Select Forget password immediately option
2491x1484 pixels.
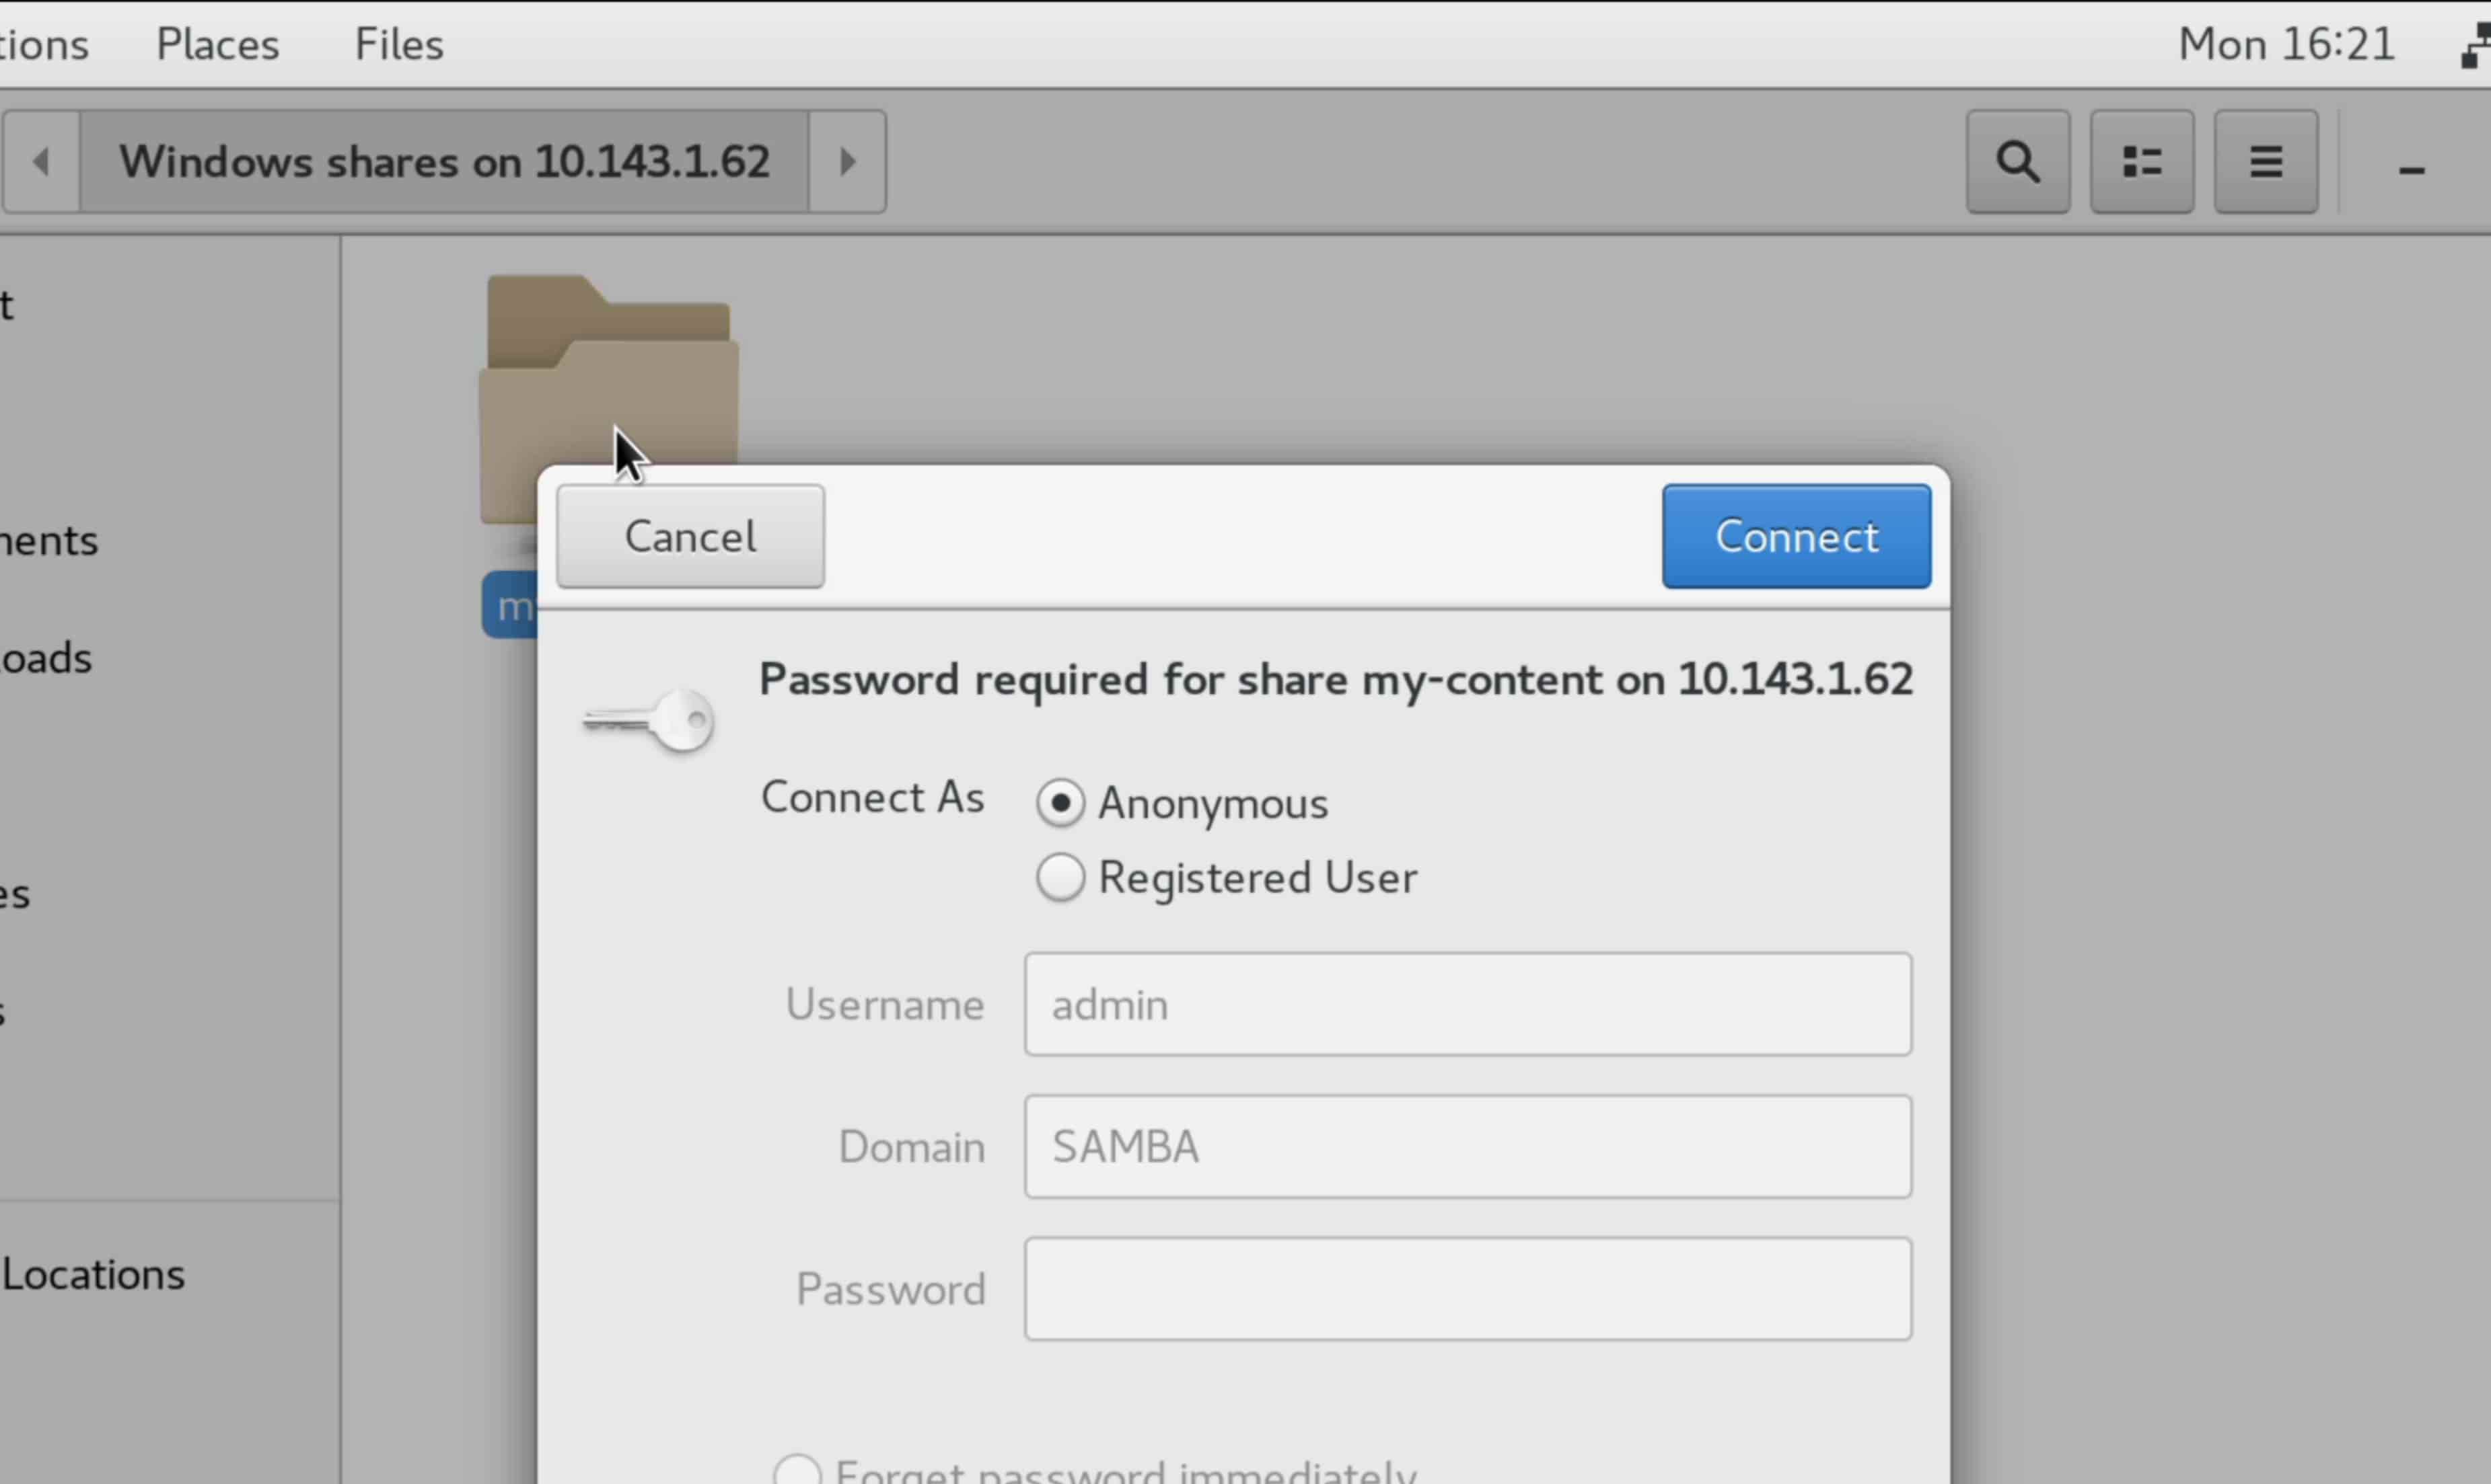tap(797, 1470)
